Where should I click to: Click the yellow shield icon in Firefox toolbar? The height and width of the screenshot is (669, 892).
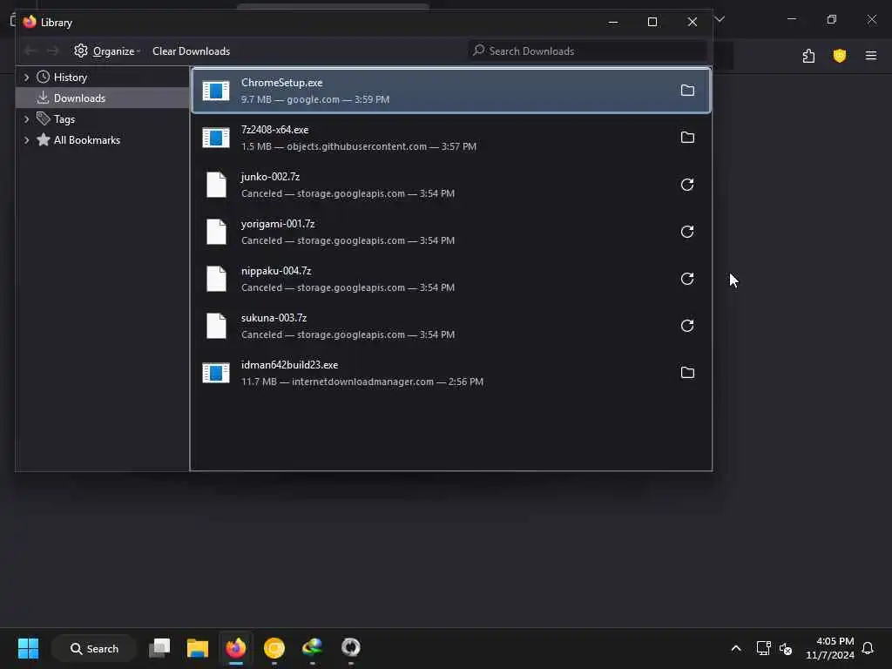pyautogui.click(x=840, y=56)
